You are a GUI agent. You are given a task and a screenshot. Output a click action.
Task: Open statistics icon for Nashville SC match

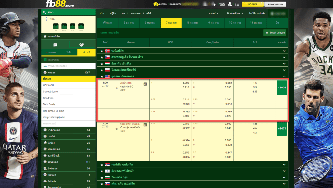click(x=145, y=84)
